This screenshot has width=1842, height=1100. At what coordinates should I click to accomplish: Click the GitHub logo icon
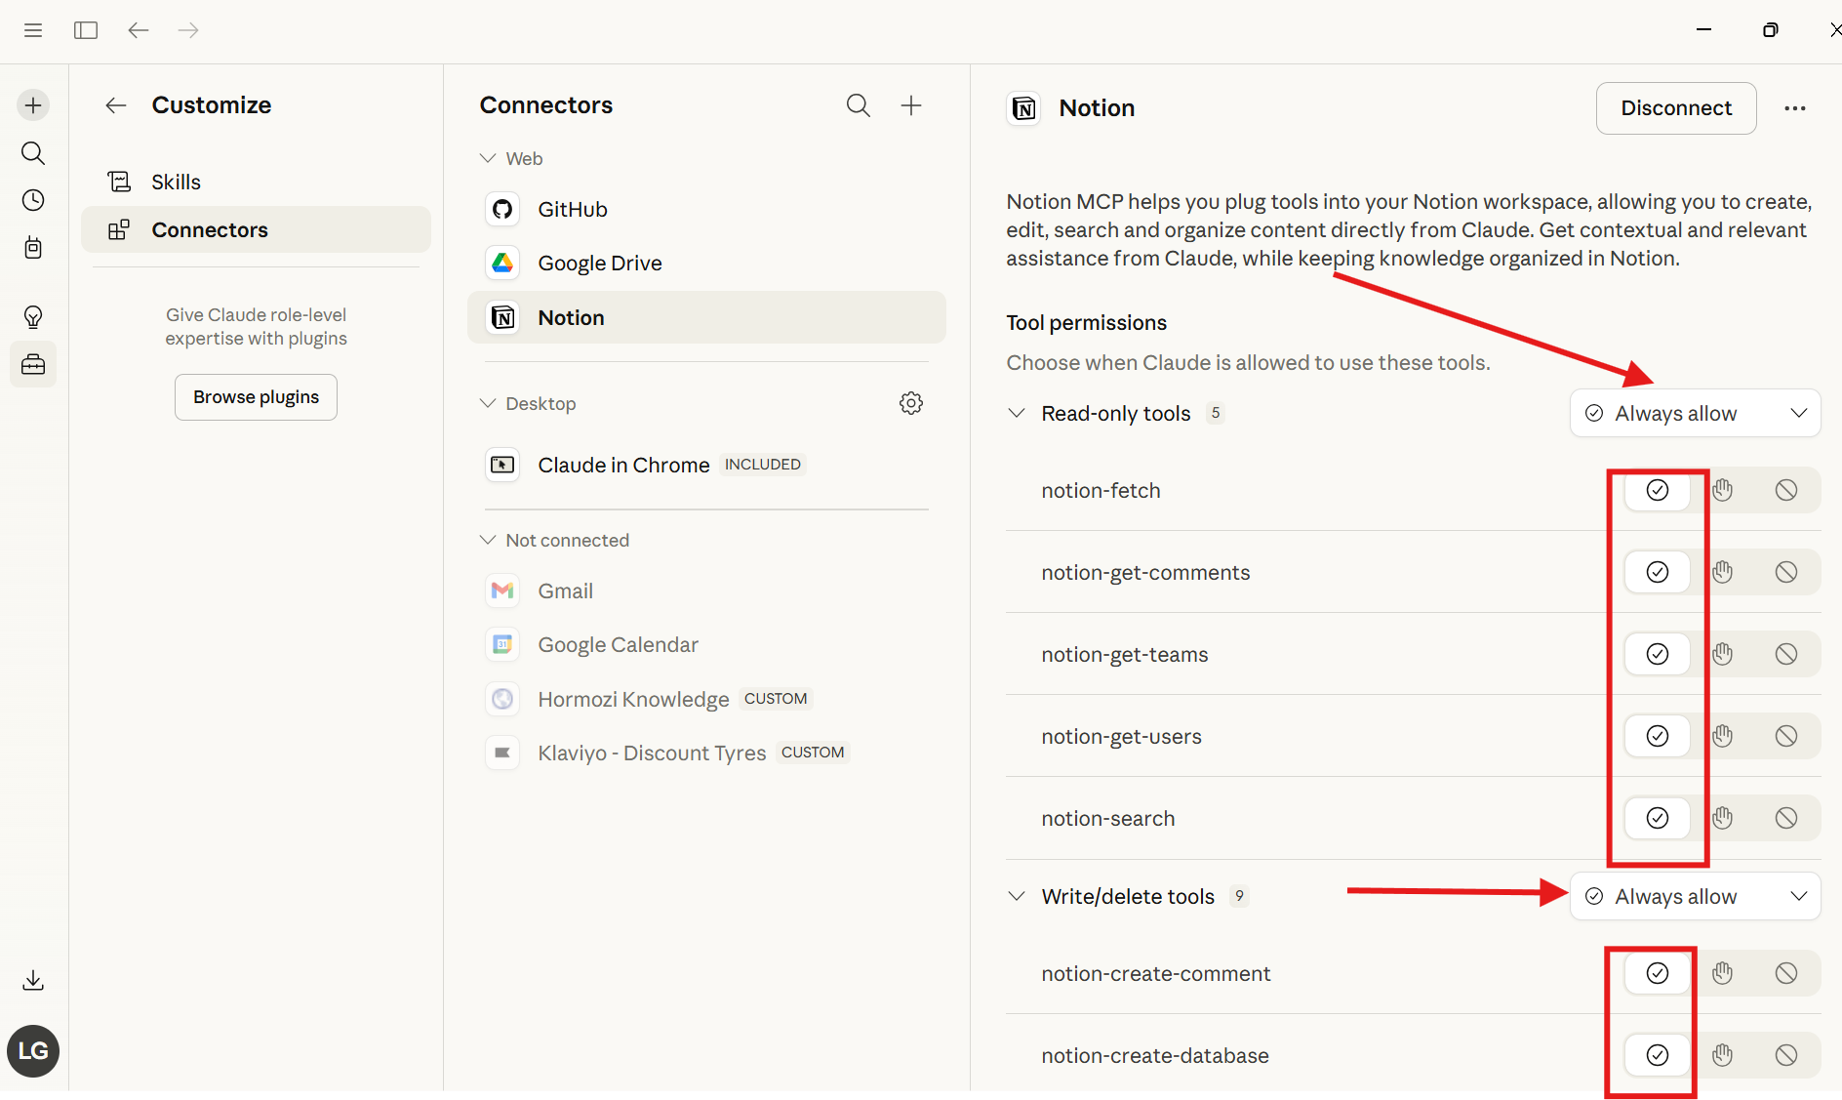point(502,209)
